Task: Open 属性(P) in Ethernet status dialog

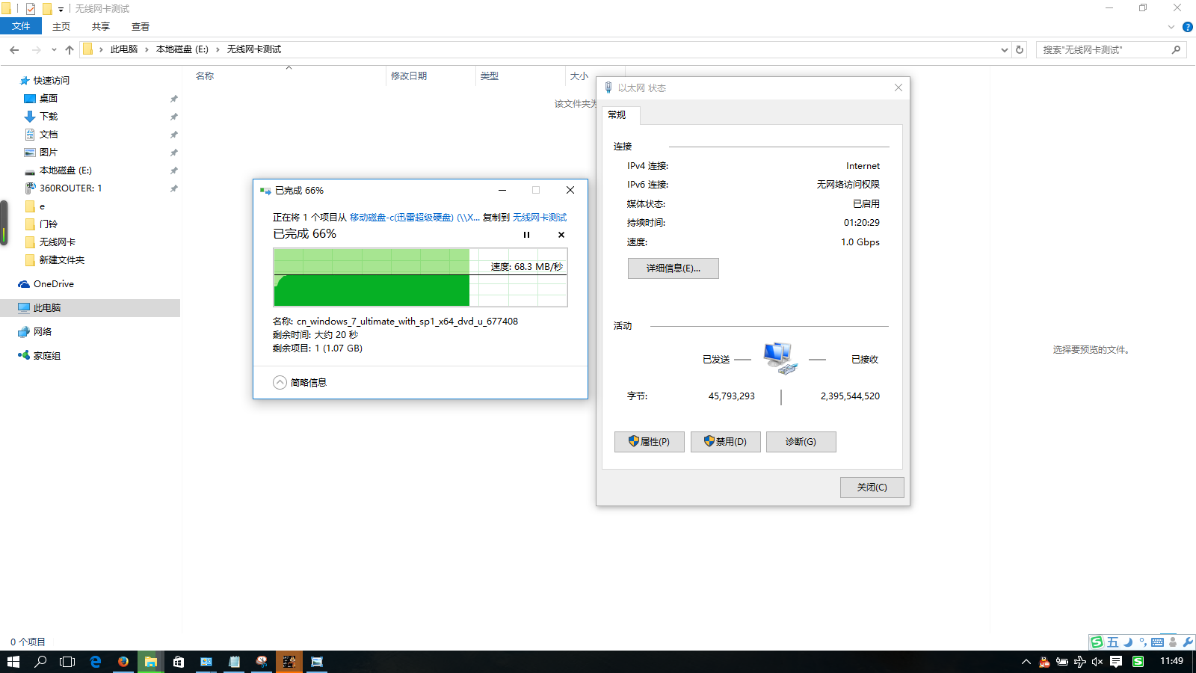Action: pyautogui.click(x=650, y=442)
